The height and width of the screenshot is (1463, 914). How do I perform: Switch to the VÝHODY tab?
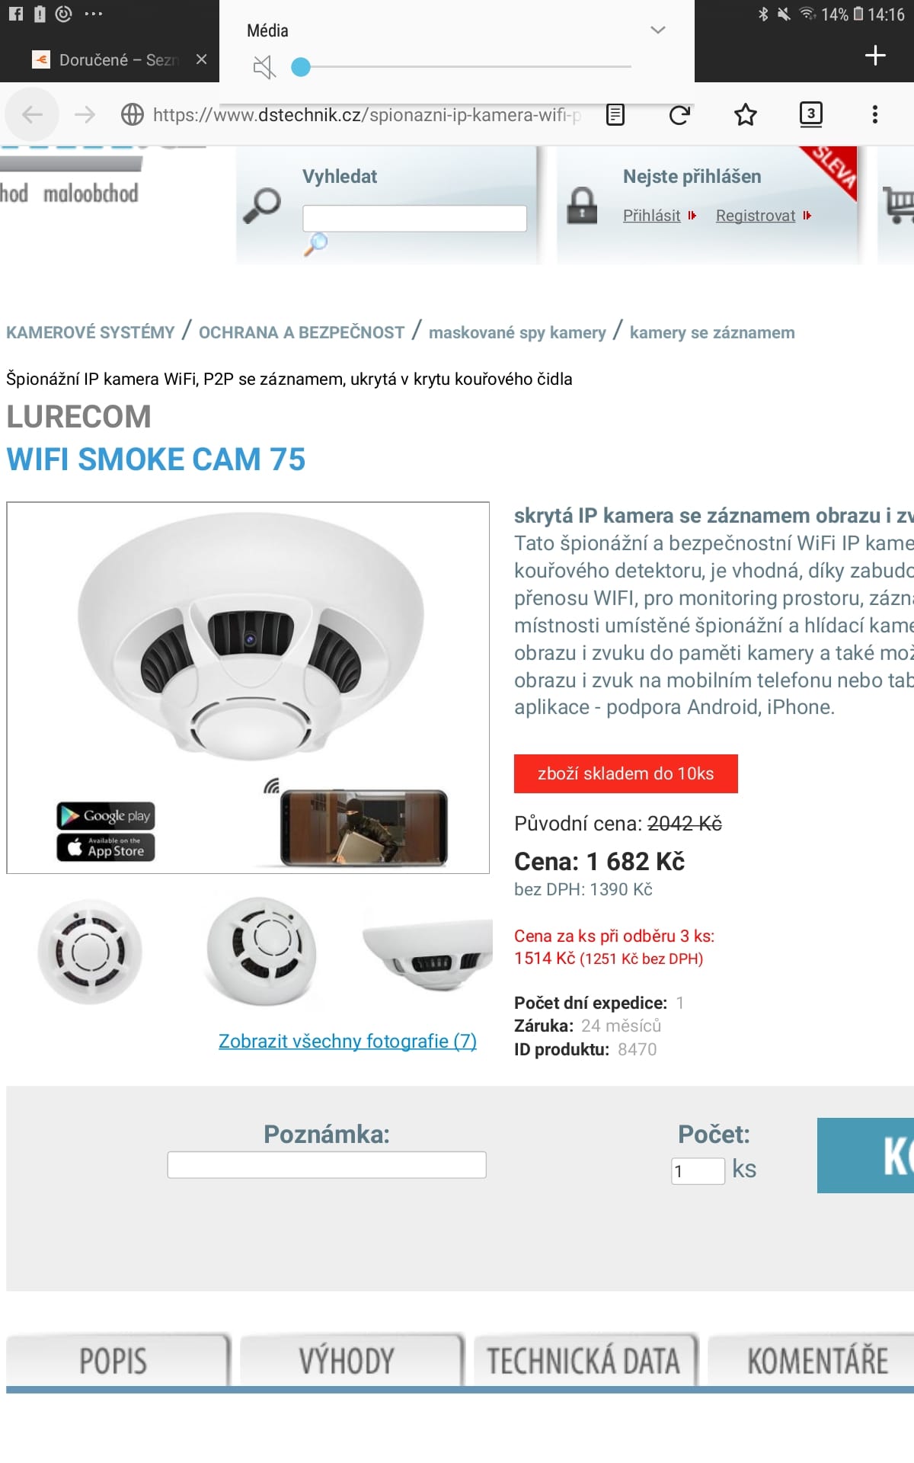point(347,1360)
